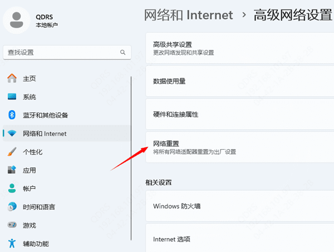Open the 游戏 settings category
Screen dimensions: 334x252
(67, 225)
